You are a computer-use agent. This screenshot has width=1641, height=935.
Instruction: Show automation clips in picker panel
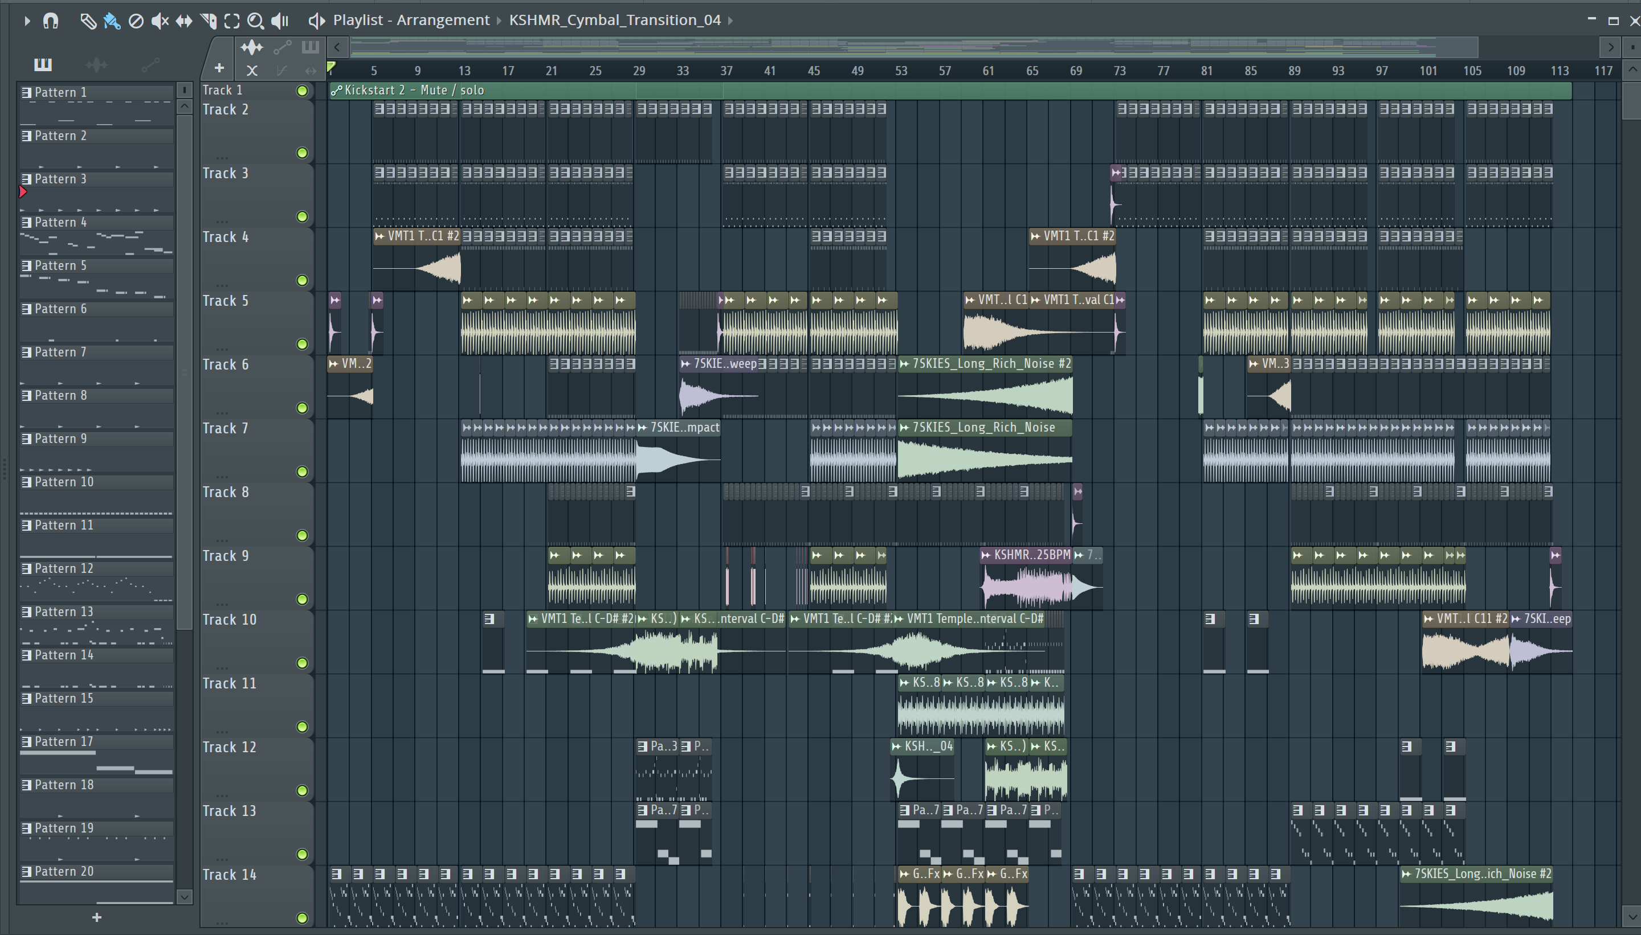(x=150, y=64)
